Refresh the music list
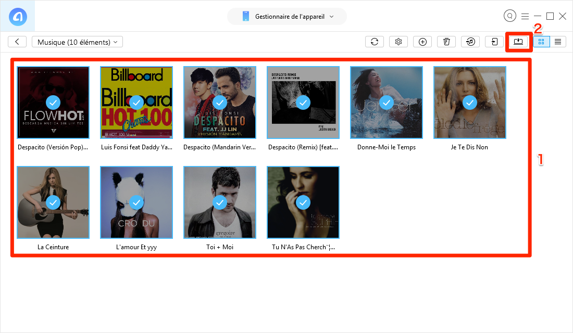Screen dimensions: 573x333 pyautogui.click(x=374, y=42)
